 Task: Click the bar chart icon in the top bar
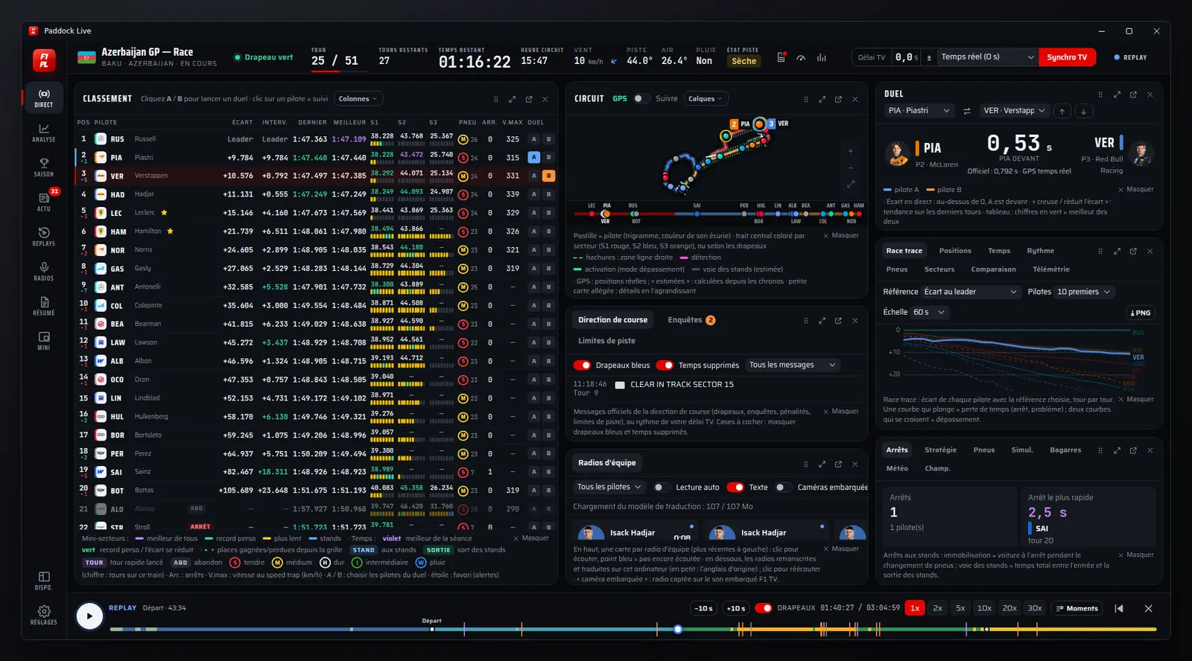(822, 57)
